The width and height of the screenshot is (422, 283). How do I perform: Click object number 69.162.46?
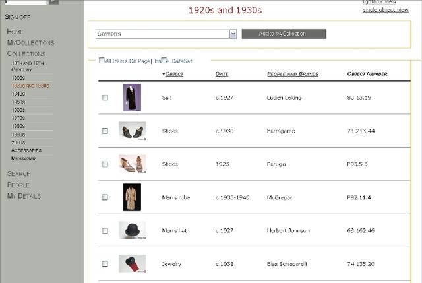point(361,230)
